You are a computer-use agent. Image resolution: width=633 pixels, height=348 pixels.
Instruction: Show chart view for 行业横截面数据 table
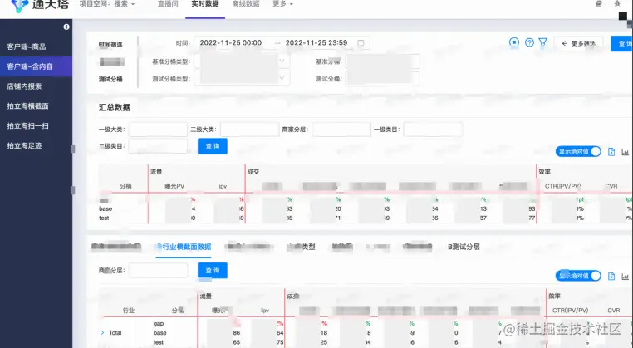625,277
